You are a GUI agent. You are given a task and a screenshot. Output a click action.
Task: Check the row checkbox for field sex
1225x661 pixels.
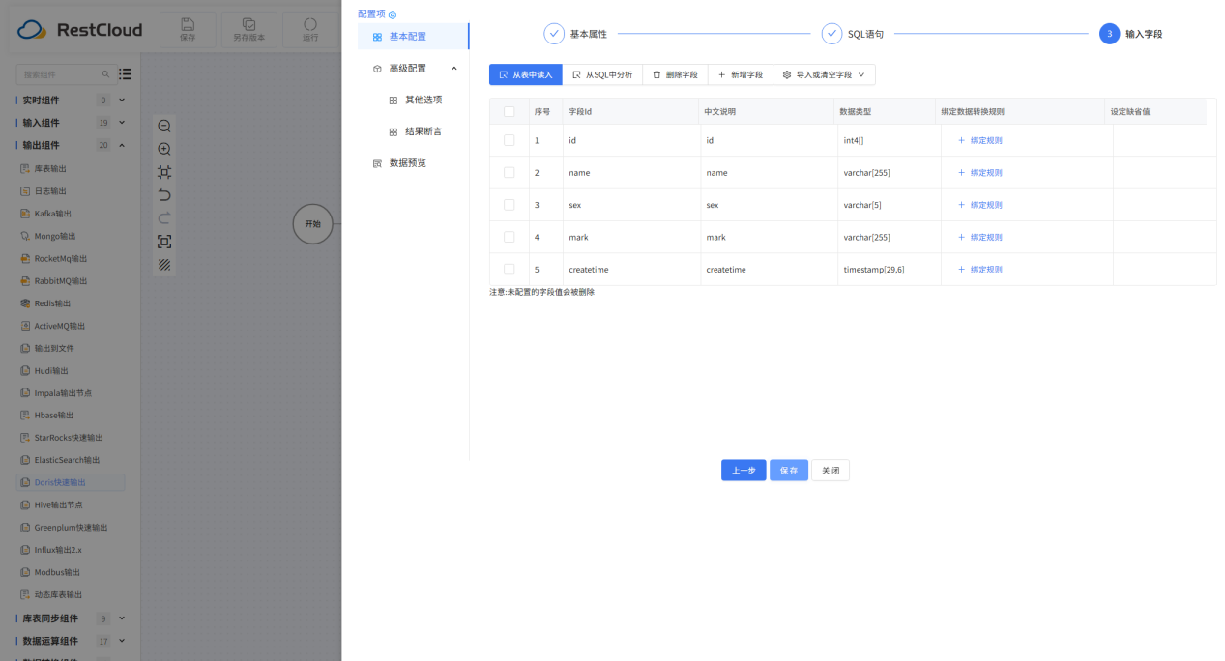point(510,204)
